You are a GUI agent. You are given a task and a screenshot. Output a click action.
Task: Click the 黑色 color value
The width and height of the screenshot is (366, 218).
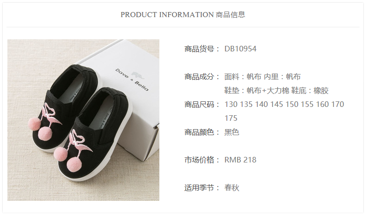(232, 132)
